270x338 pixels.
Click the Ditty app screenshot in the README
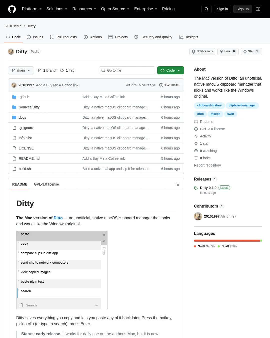(62, 270)
